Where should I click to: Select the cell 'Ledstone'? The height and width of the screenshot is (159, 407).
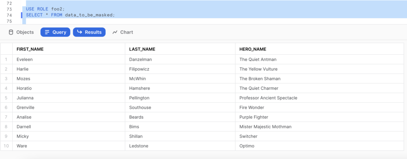coord(180,146)
